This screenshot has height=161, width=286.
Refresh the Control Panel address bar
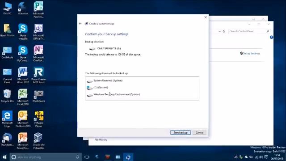224,31
